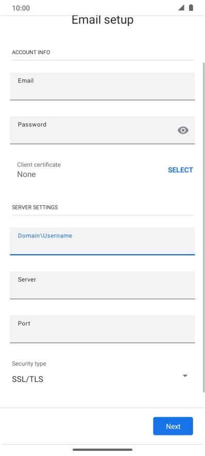Expand the Security type dropdown arrow
205x456 pixels.
point(185,376)
